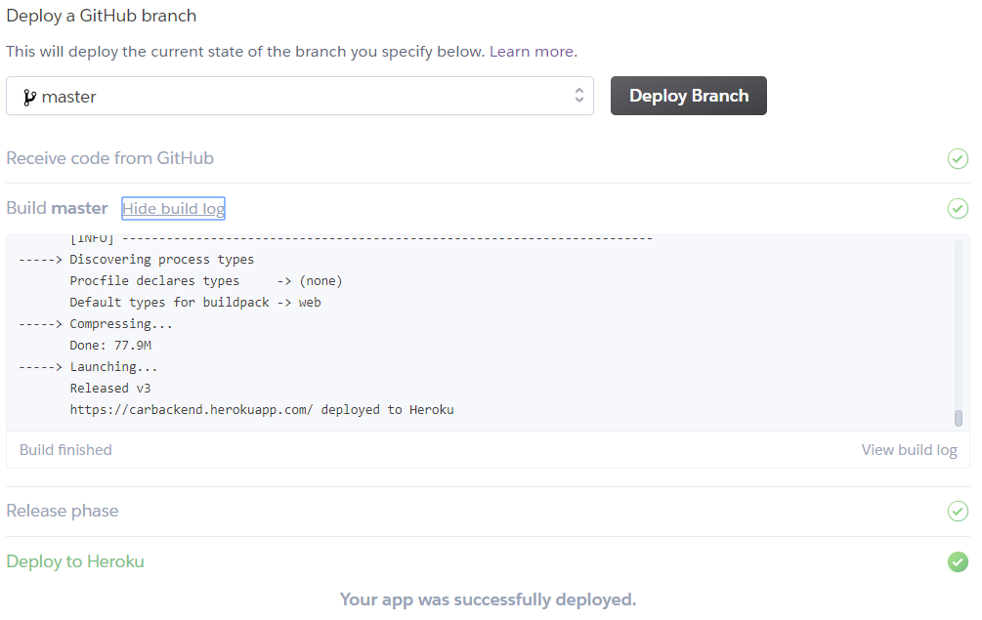Click the 'Deploy a GitHub branch' heading
This screenshot has width=982, height=620.
click(102, 16)
